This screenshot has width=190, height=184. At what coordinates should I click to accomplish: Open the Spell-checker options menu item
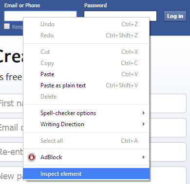86,113
